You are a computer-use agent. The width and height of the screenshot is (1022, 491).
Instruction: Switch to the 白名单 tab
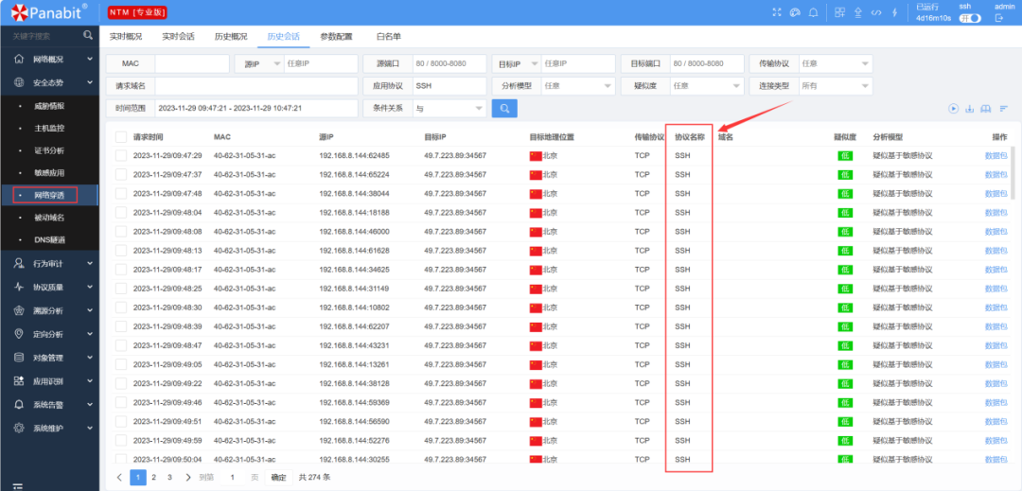[389, 37]
